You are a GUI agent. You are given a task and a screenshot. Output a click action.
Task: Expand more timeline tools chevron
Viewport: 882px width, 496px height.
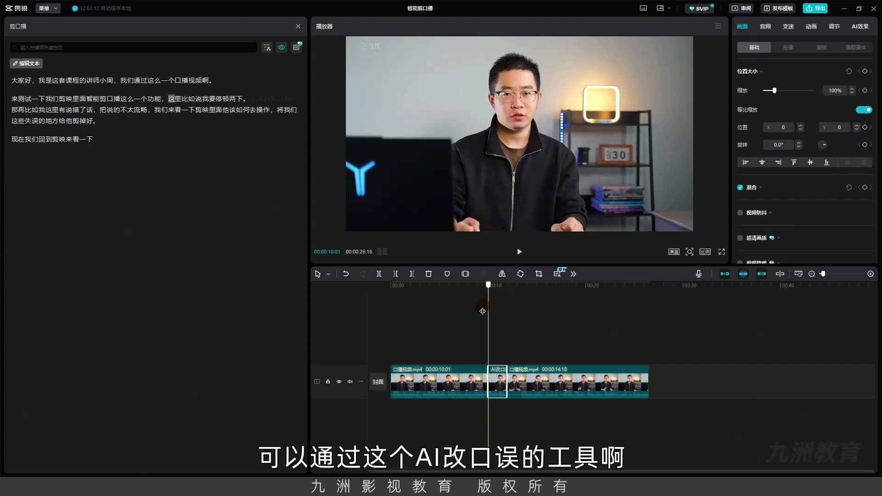[573, 274]
